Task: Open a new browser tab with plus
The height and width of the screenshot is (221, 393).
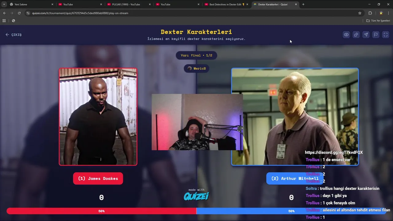Action: (303, 4)
